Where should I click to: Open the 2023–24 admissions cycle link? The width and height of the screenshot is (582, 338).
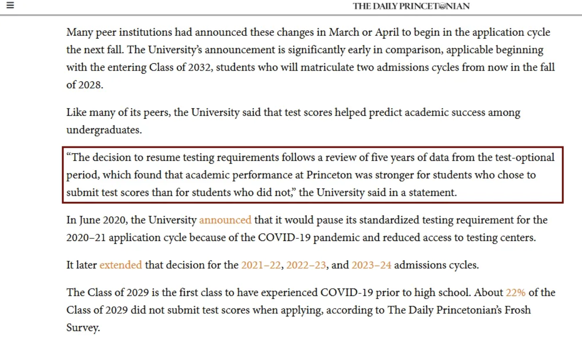(x=371, y=265)
